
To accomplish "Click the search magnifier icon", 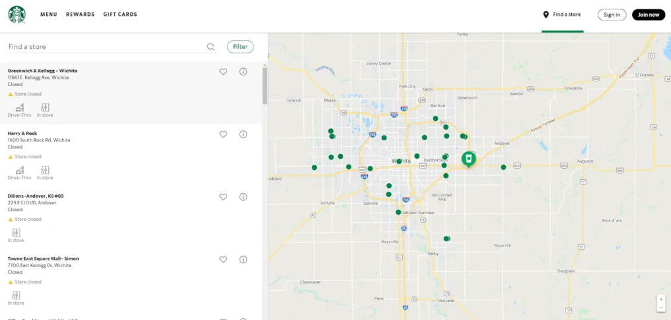I will (x=211, y=47).
